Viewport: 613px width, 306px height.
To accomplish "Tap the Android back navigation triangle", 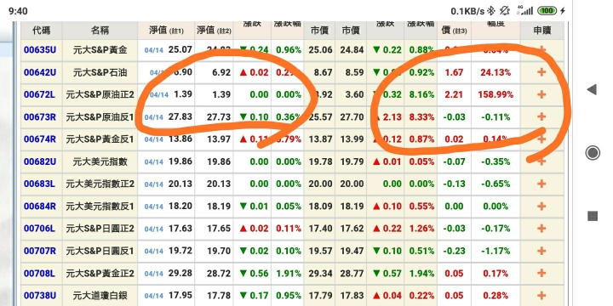I will pos(592,90).
